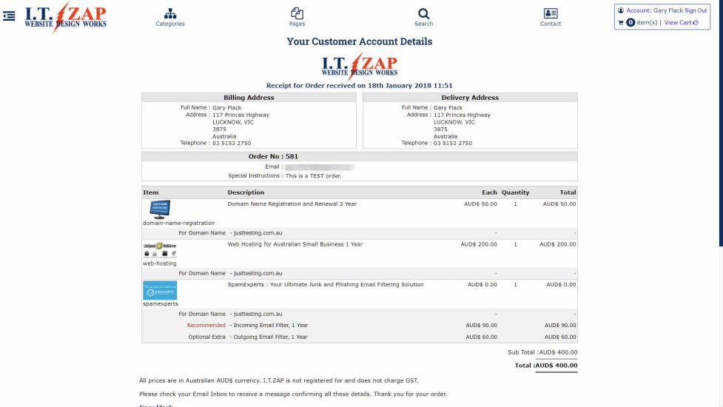Select the Contact menu label
This screenshot has width=723, height=407.
point(550,24)
